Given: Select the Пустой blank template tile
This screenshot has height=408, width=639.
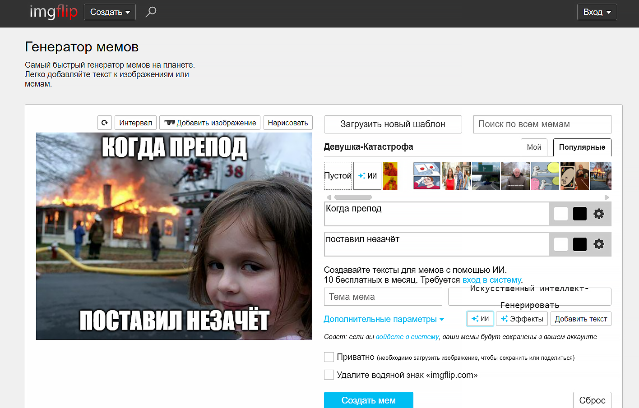Looking at the screenshot, I should (x=338, y=176).
